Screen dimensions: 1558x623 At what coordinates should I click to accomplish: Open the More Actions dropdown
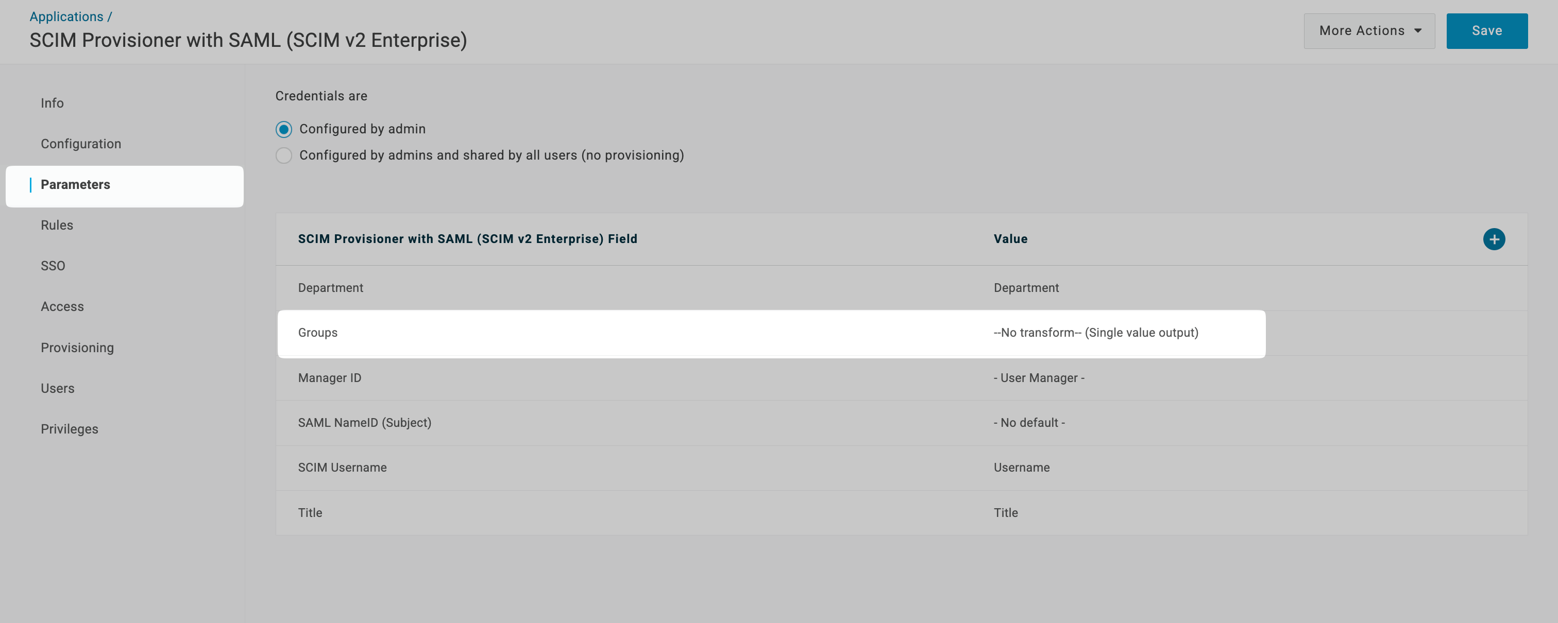click(1369, 31)
